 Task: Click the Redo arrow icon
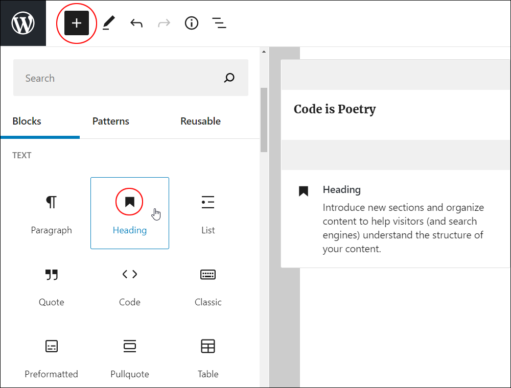[164, 23]
